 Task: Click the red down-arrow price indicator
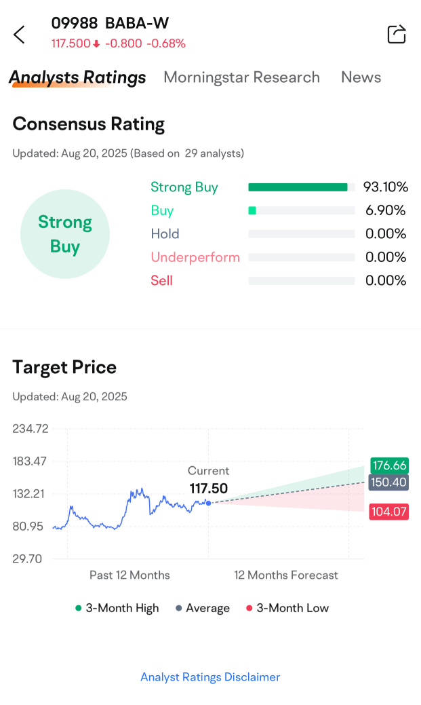point(96,44)
